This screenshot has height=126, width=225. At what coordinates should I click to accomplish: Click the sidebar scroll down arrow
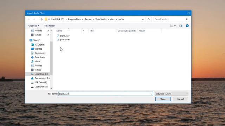pos(51,89)
